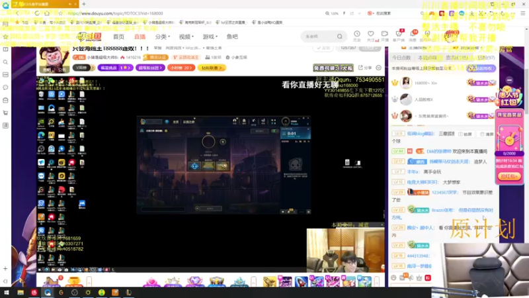The image size is (529, 298).
Task: Click the 清屏 clear chat option
Action: tap(487, 134)
